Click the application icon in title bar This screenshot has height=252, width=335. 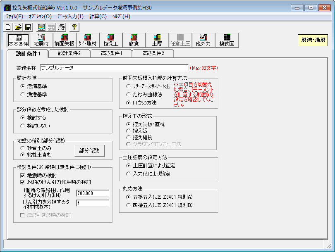pyautogui.click(x=7, y=8)
